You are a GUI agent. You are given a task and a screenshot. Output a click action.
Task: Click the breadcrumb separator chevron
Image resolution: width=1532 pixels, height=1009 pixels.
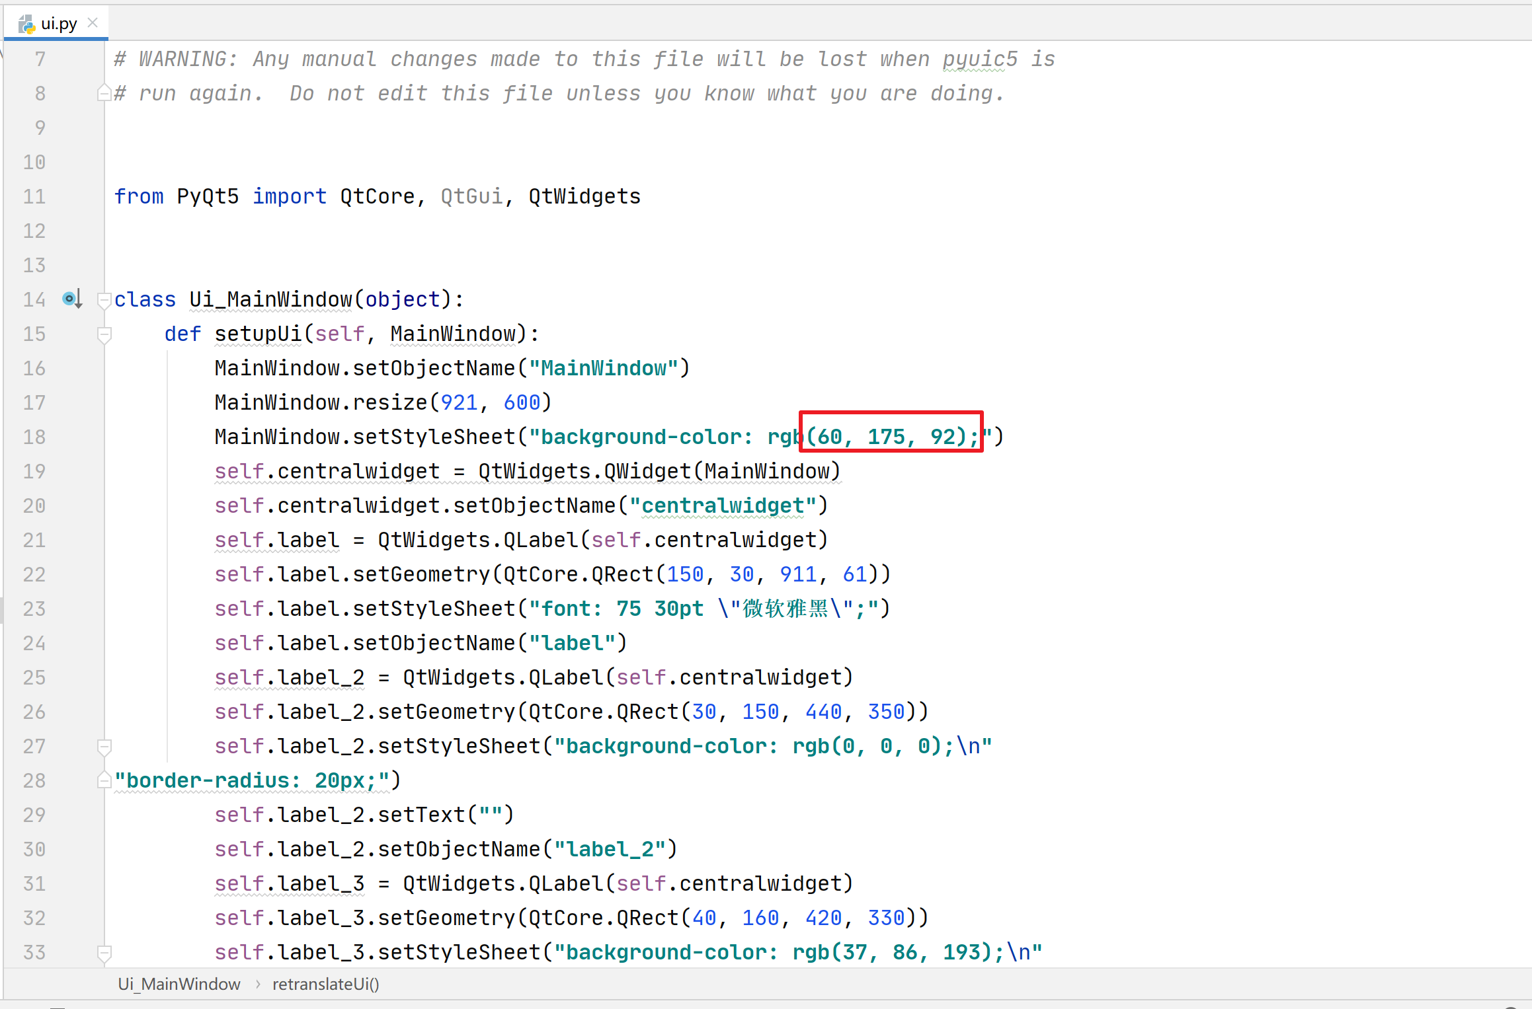[258, 984]
